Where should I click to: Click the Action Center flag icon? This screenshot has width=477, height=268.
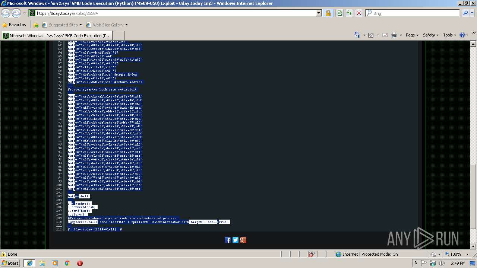pos(424,263)
